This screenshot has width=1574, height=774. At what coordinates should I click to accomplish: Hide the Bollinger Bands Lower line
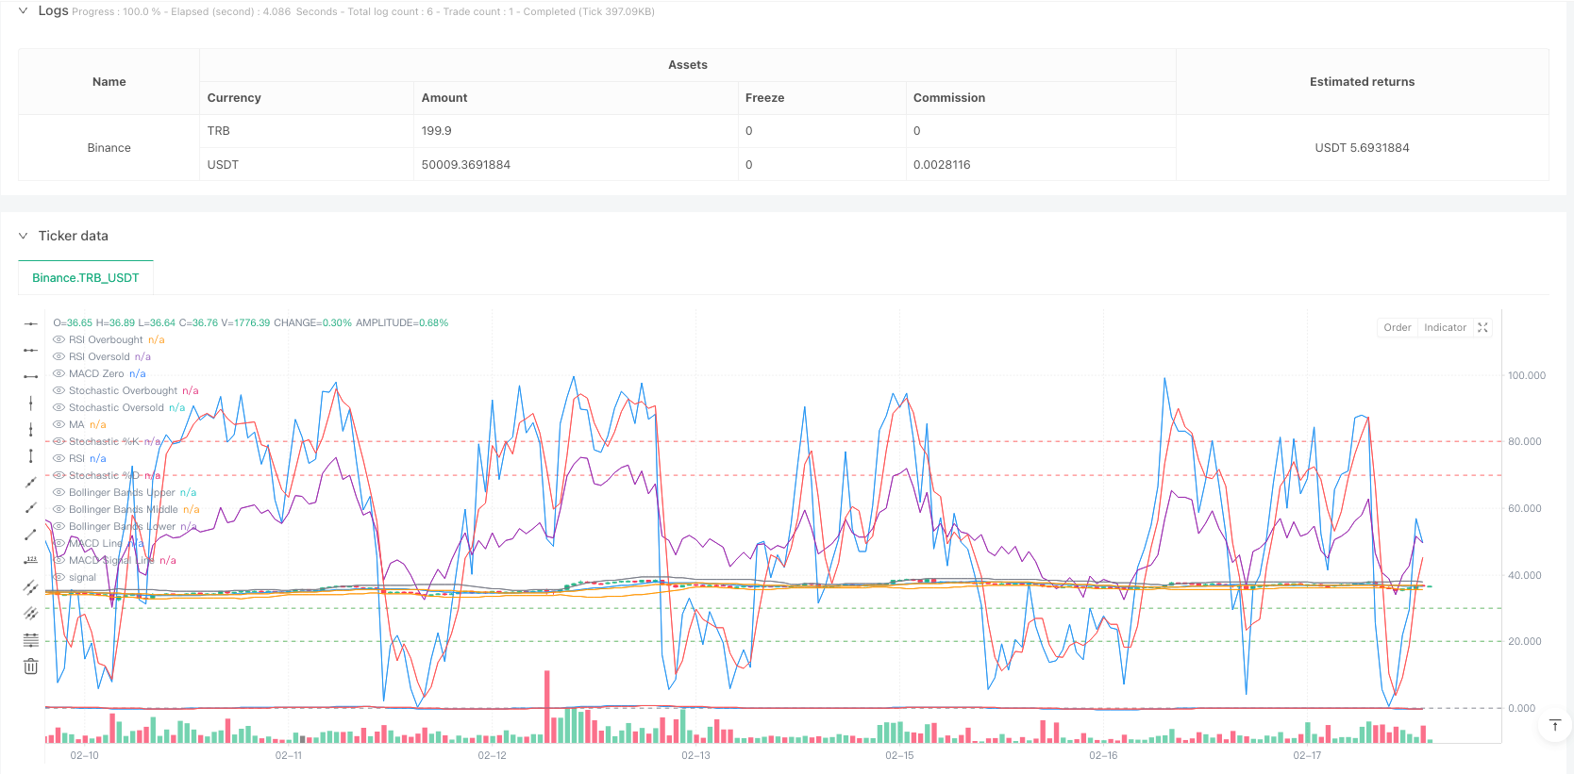59,526
